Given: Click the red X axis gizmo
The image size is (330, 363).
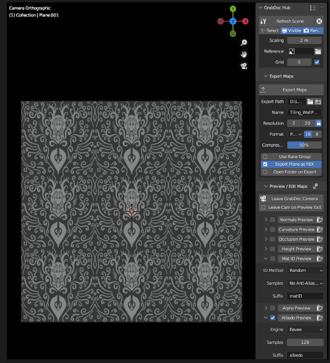Looking at the screenshot, I should (245, 22).
